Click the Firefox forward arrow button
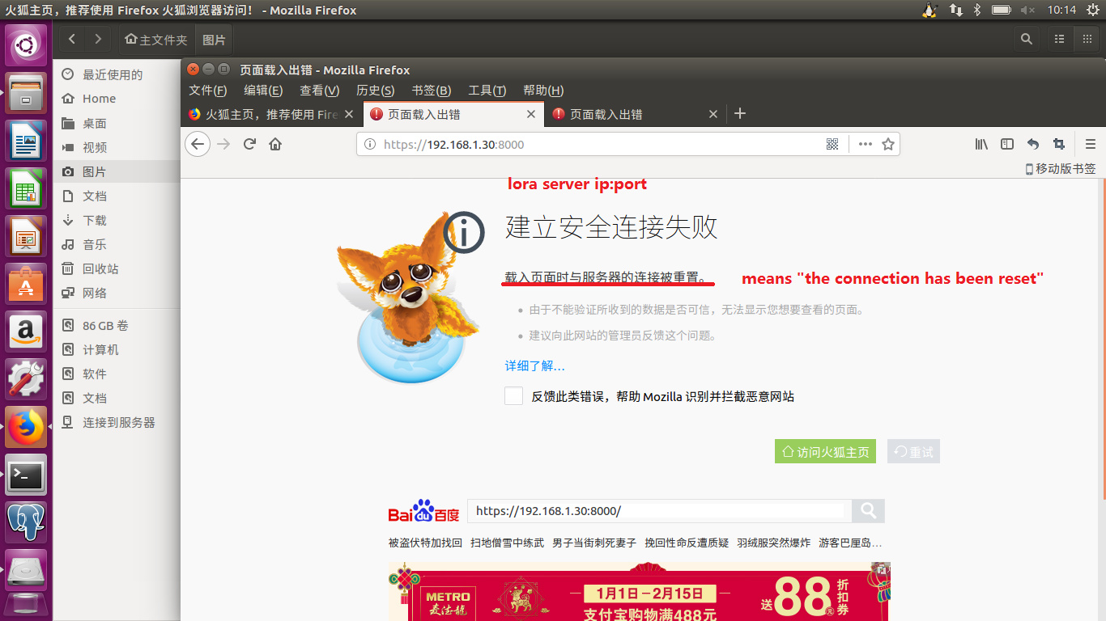1106x621 pixels. (x=223, y=144)
